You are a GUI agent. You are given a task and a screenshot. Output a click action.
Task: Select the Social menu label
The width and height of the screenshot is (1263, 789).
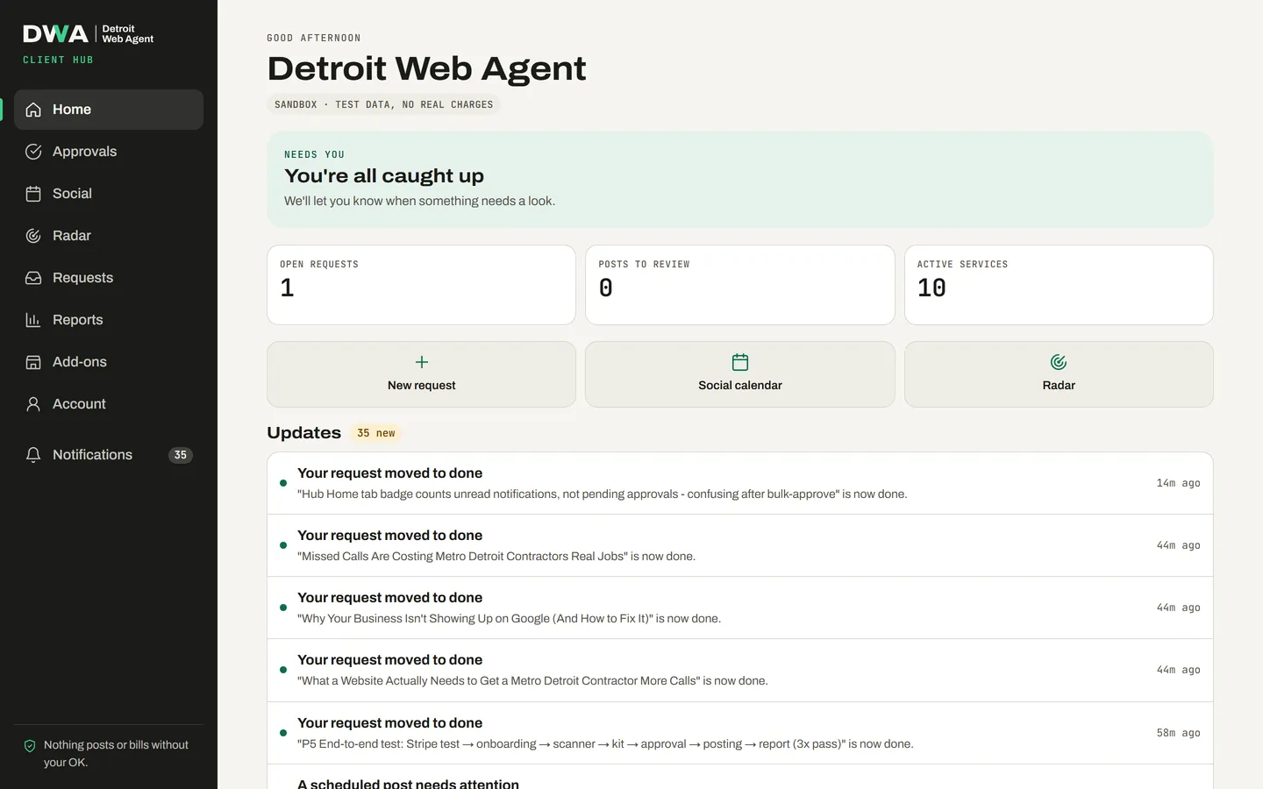coord(72,194)
